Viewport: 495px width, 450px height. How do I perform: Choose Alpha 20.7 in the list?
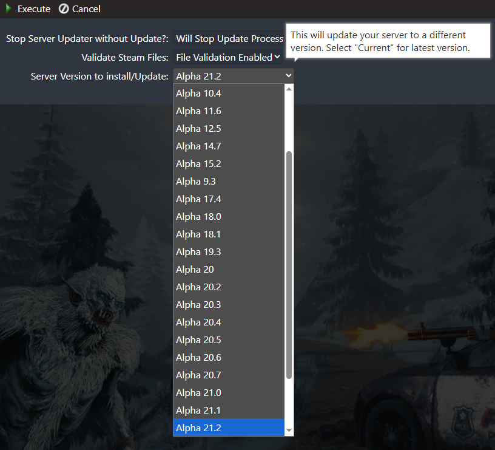tap(229, 375)
